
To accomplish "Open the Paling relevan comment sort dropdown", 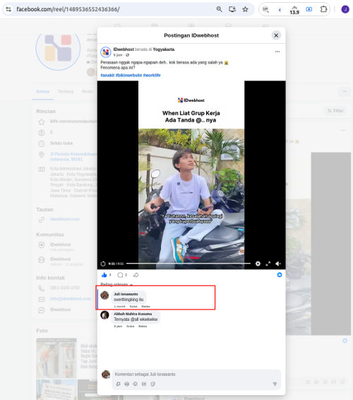I will point(116,284).
